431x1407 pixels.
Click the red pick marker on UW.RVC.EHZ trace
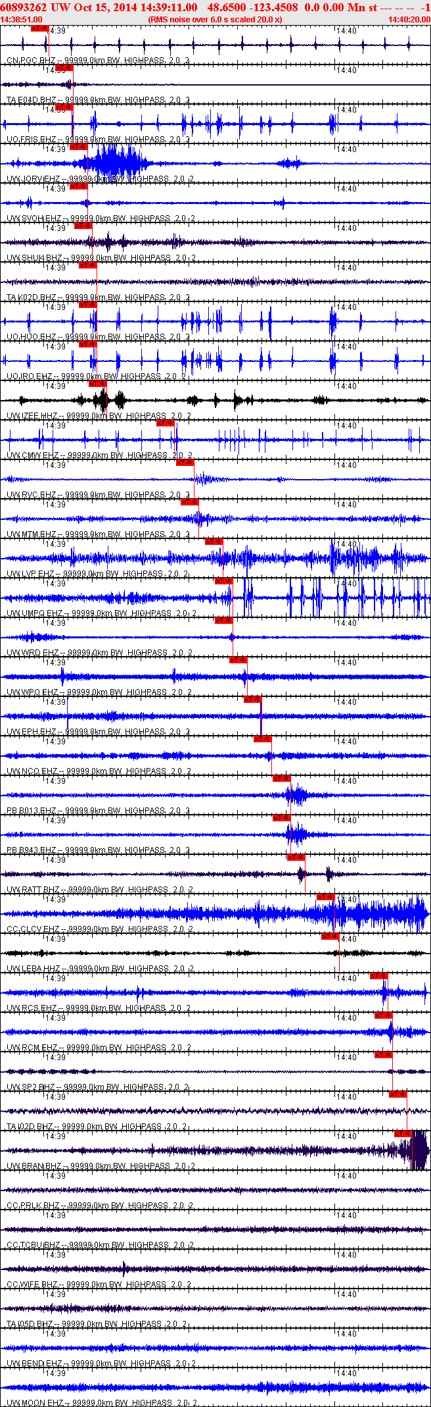(185, 463)
